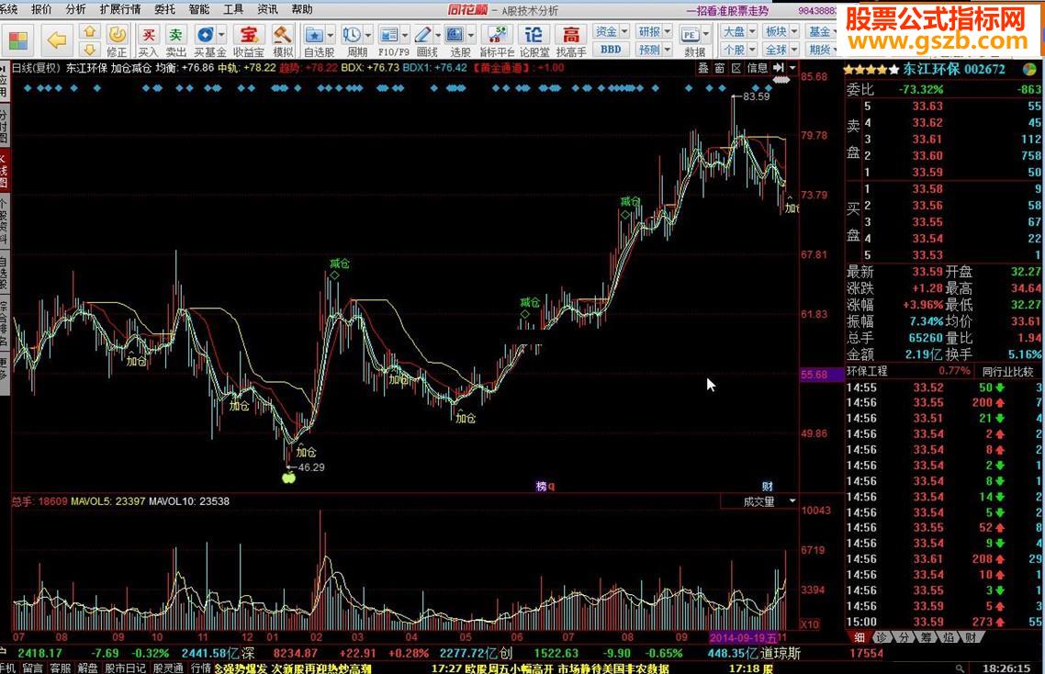Click the colorful four-square home icon
This screenshot has width=1045, height=674.
18,40
